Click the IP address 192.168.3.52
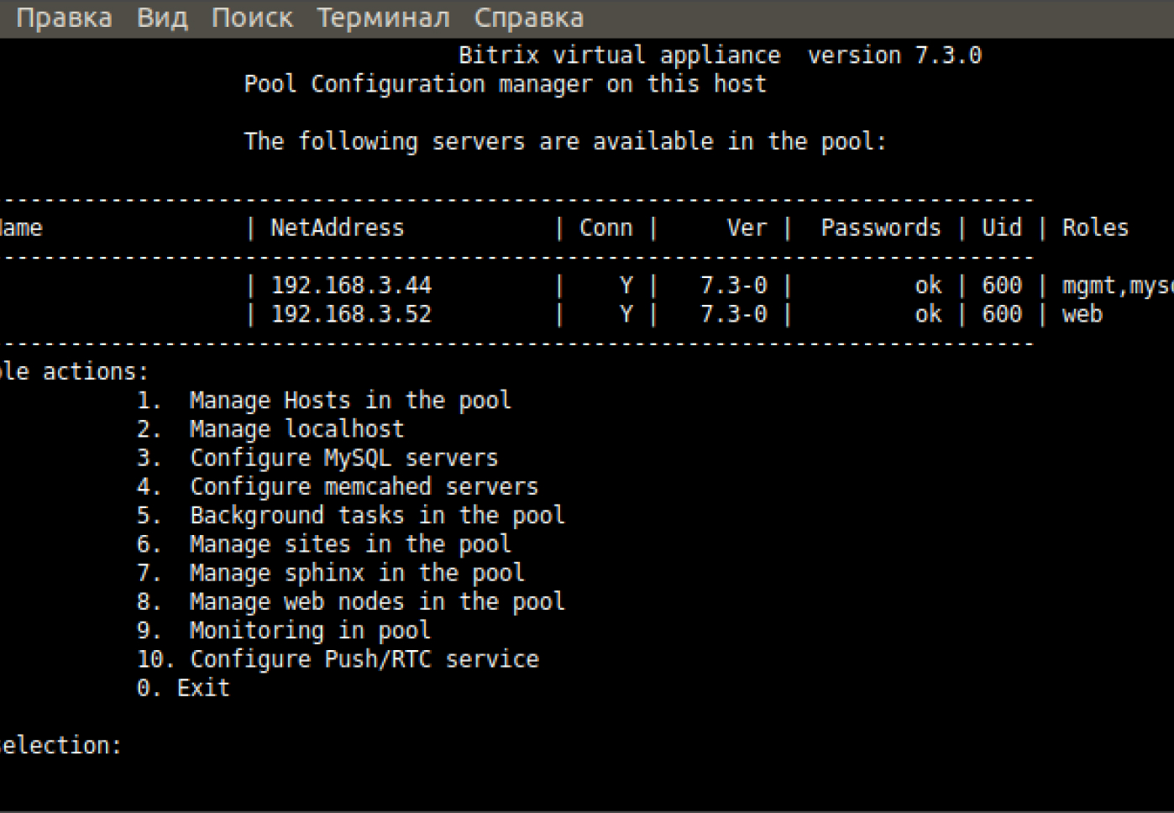 coord(351,314)
